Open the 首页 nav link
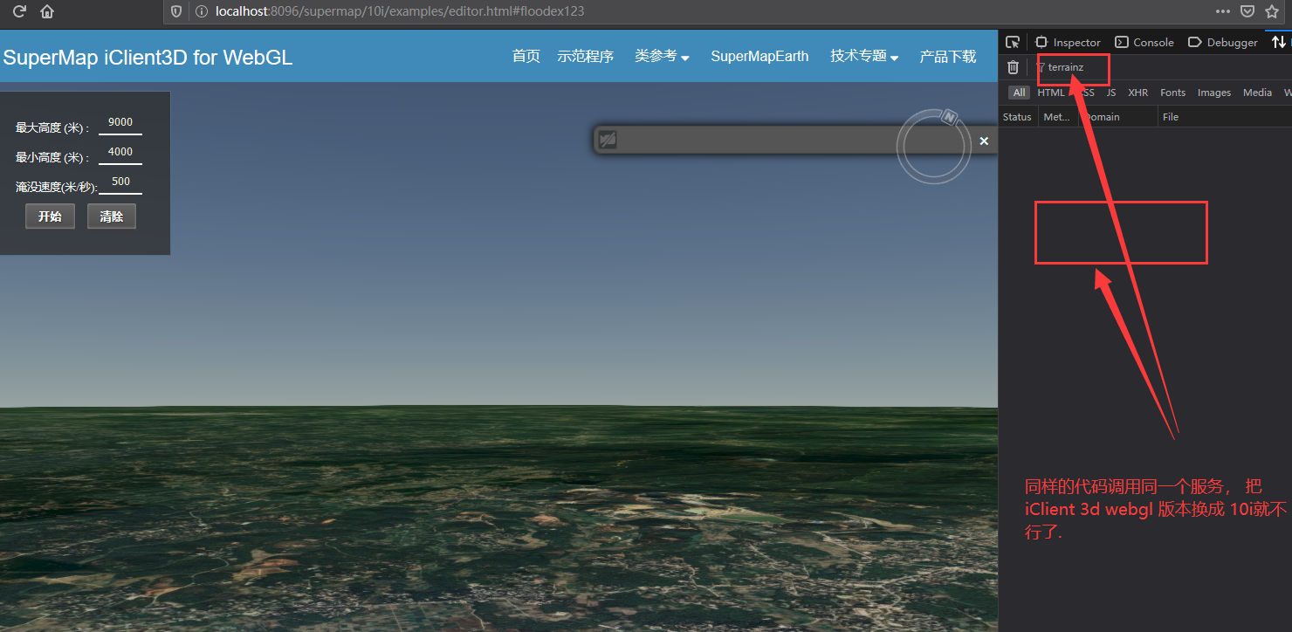Screen dimensions: 1292x632 click(x=526, y=56)
